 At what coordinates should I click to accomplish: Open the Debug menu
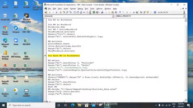click(x=80, y=9)
